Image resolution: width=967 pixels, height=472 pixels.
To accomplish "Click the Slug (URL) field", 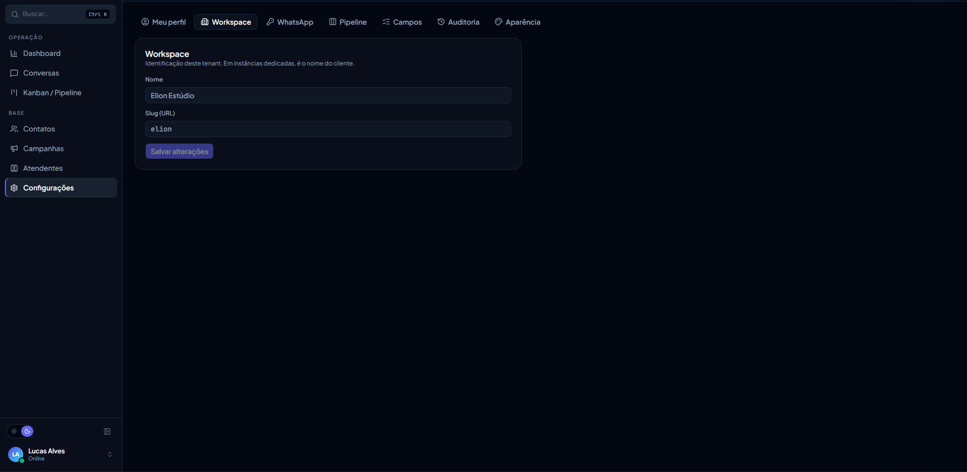I will pos(328,129).
